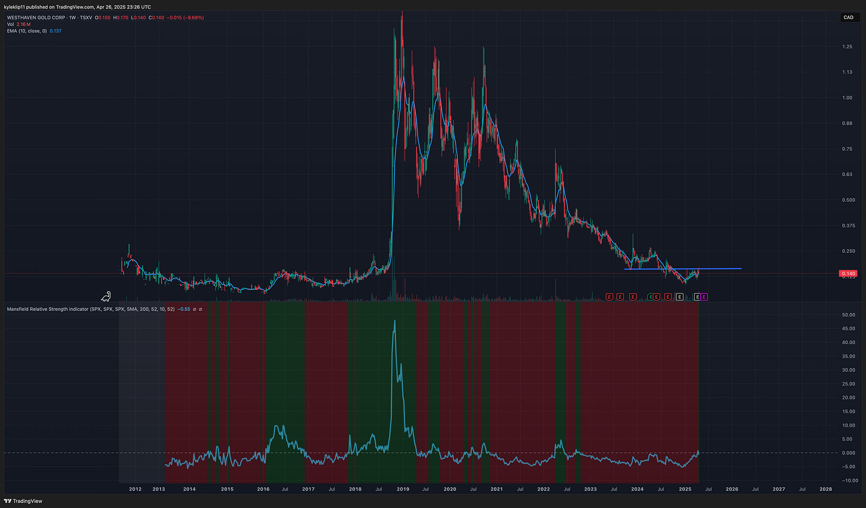
Task: Click the 1.00 price axis label
Action: [847, 97]
